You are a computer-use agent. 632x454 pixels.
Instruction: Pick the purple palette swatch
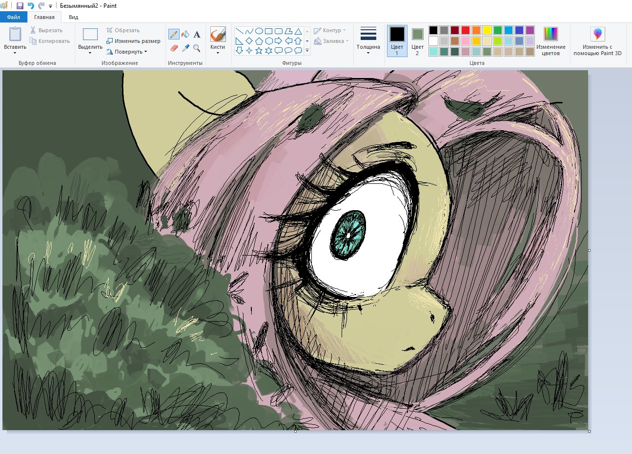(x=530, y=30)
